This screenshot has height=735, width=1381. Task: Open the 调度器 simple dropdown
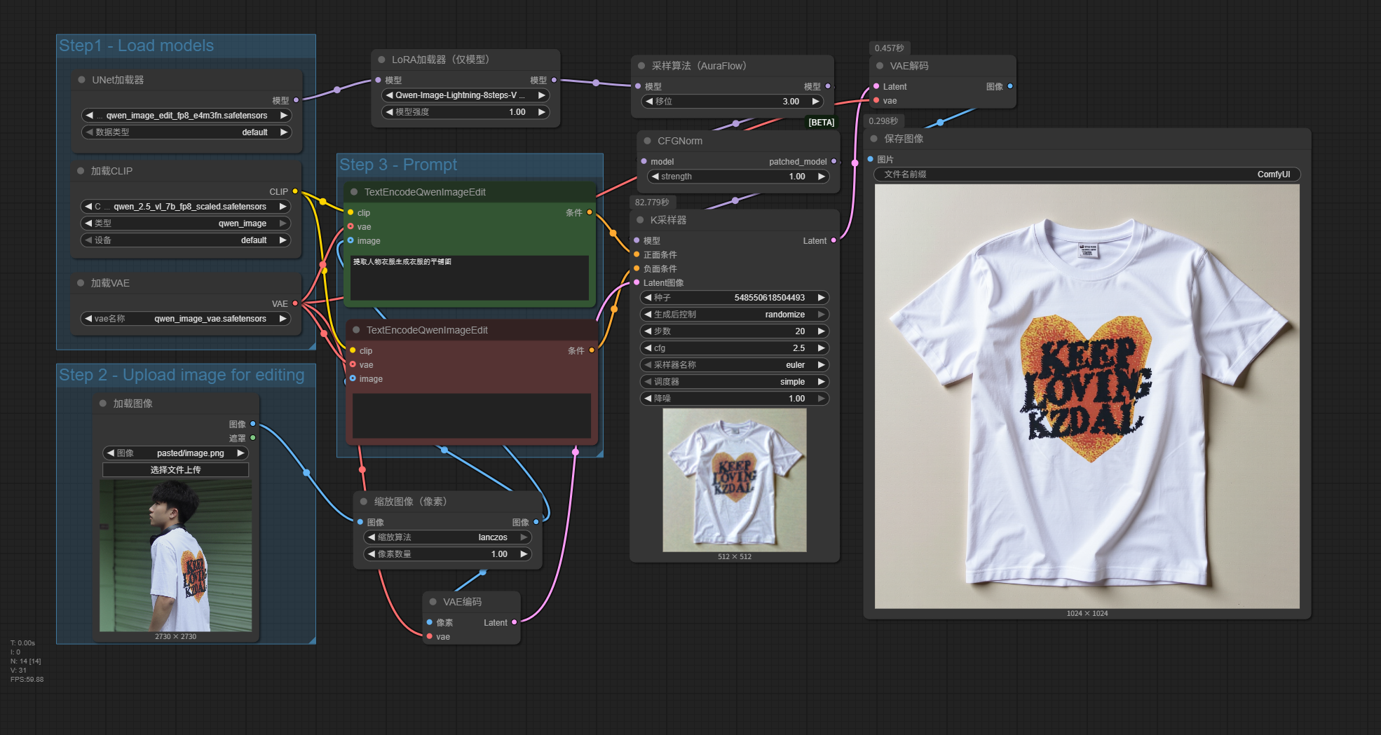coord(734,382)
